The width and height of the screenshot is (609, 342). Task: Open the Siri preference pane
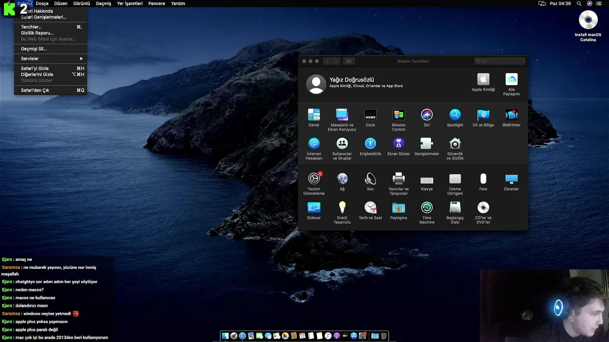(x=427, y=118)
